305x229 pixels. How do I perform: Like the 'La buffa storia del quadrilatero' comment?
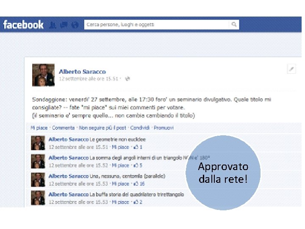pyautogui.click(x=120, y=202)
